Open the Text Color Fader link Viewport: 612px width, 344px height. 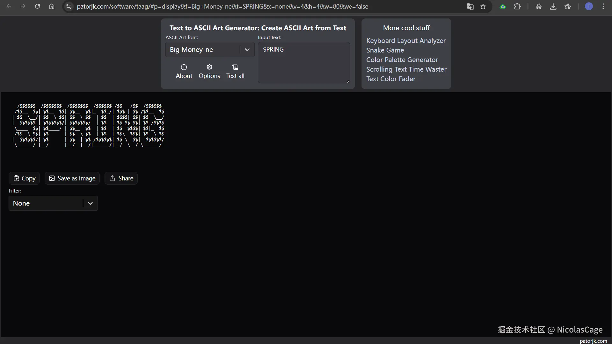pos(391,79)
